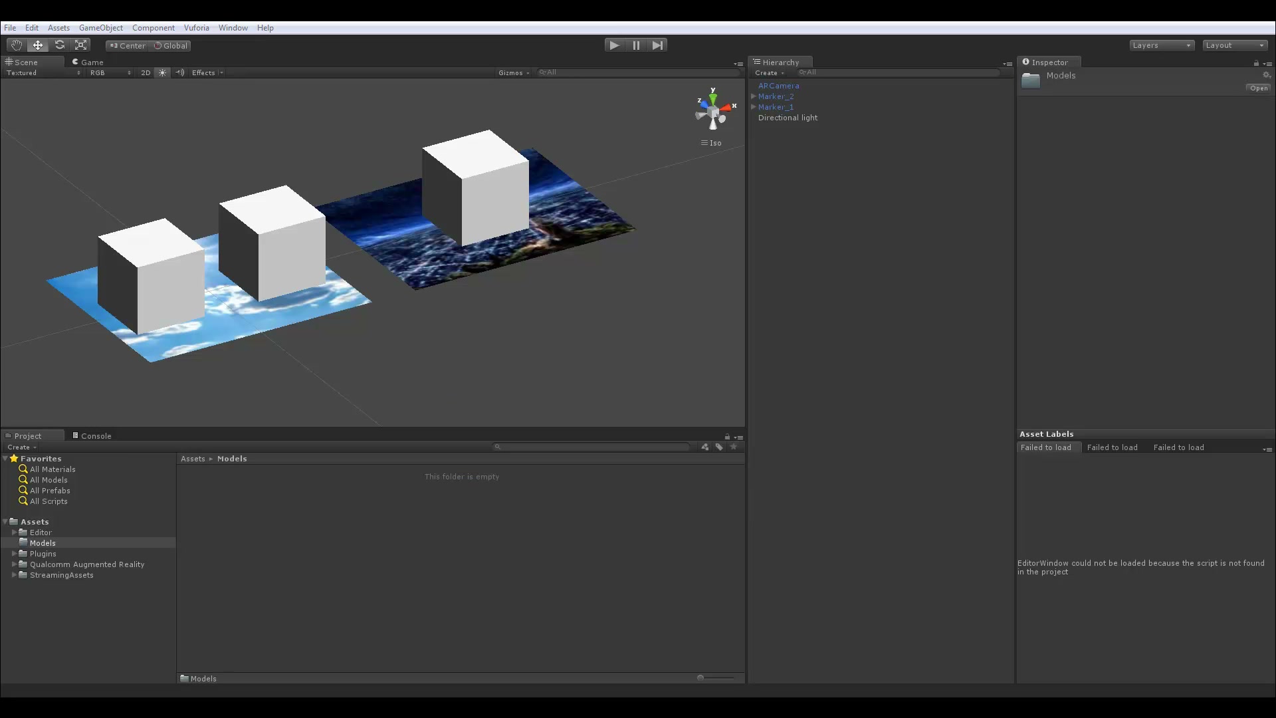Open the GameObject menu

[x=101, y=28]
